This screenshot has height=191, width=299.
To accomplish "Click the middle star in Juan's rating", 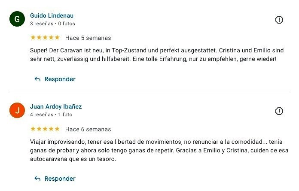I will 45,129.
